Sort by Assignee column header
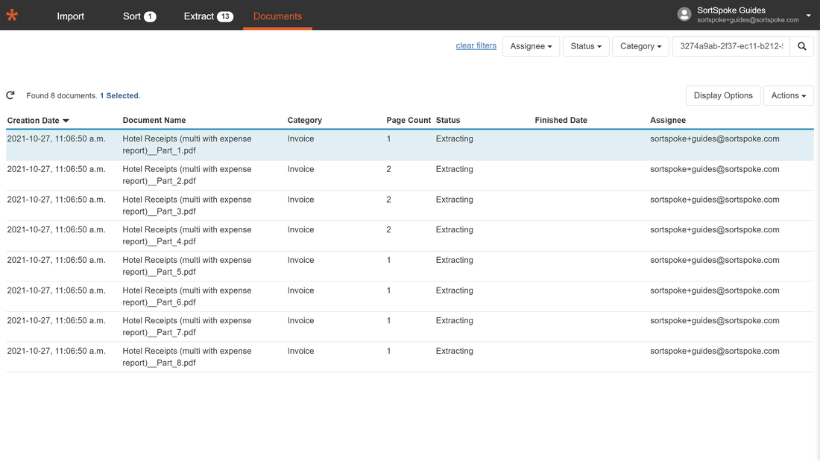Image resolution: width=820 pixels, height=461 pixels. 668,120
